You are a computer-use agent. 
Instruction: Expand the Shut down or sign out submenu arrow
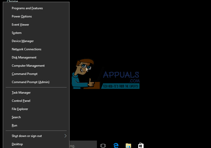coord(65,136)
